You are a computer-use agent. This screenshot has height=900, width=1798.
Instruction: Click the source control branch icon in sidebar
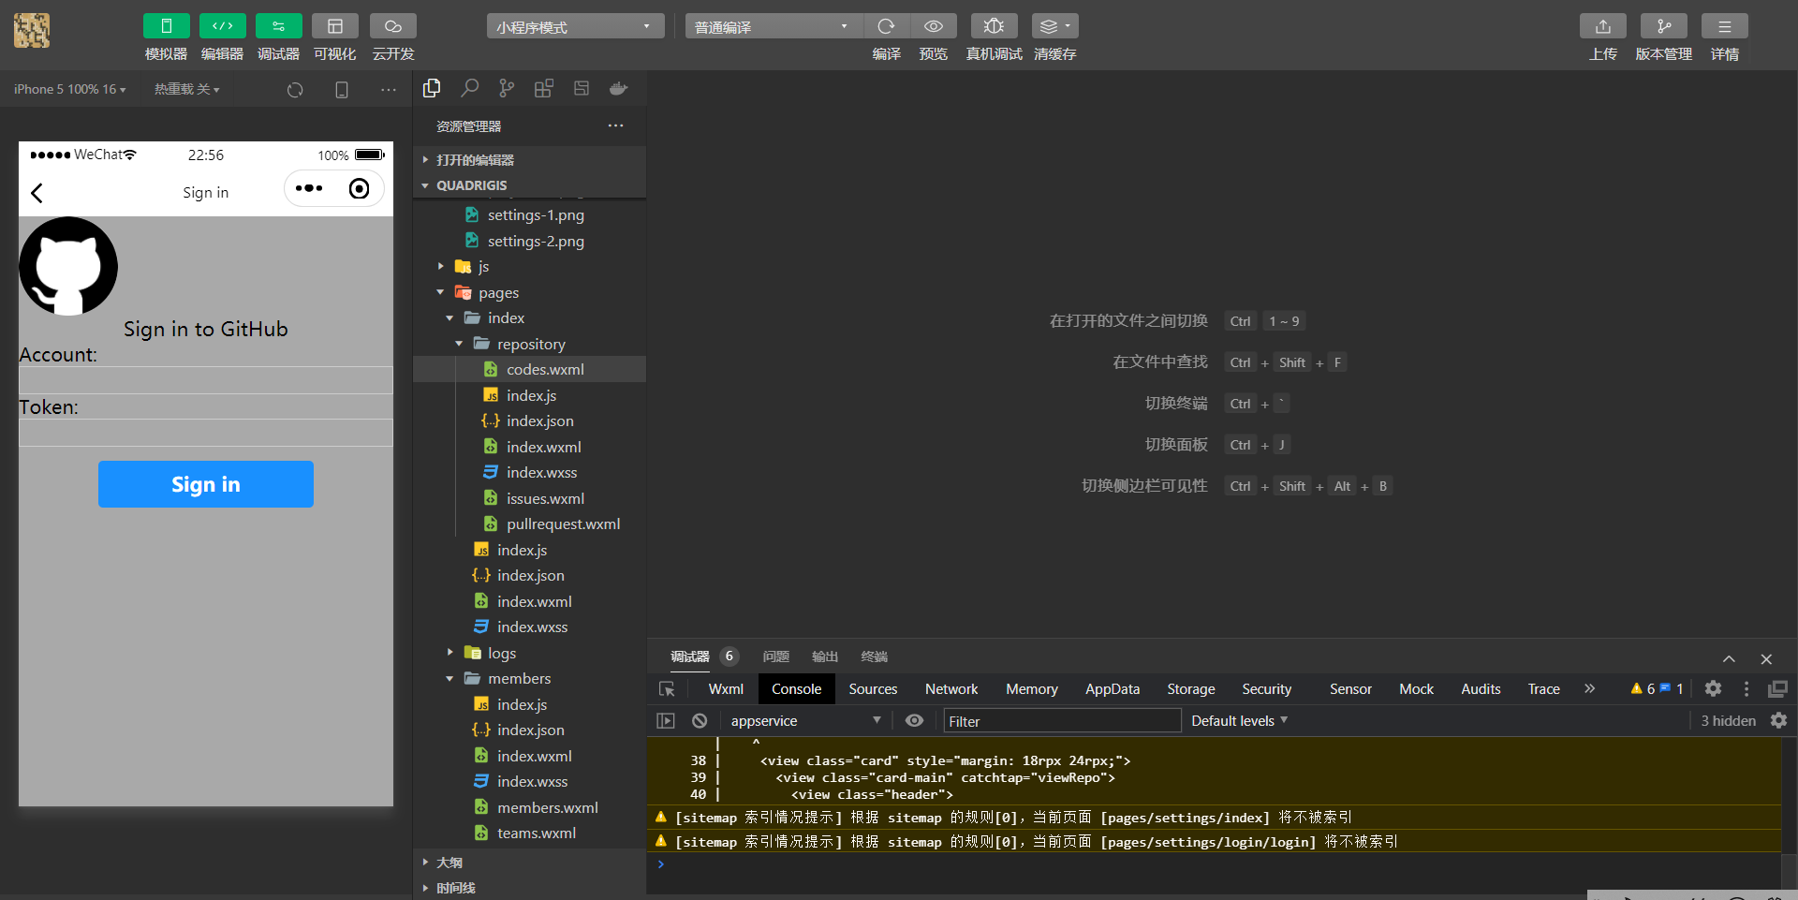(x=507, y=88)
